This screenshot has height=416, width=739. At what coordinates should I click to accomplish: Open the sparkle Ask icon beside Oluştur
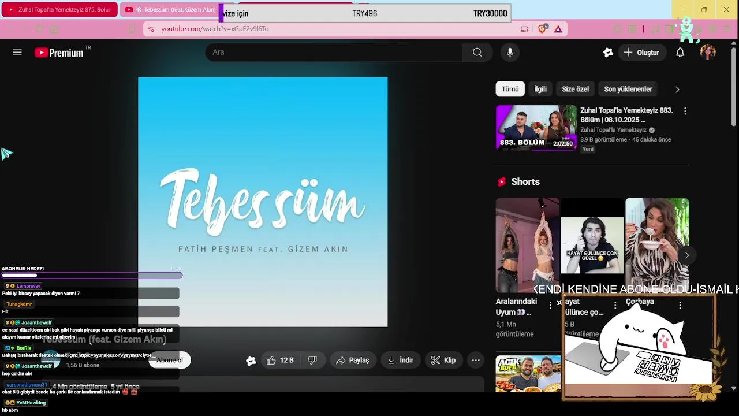click(x=608, y=52)
